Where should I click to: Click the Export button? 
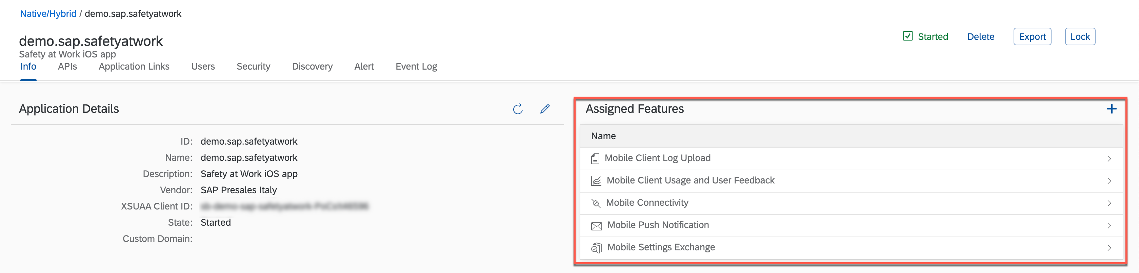[1032, 36]
